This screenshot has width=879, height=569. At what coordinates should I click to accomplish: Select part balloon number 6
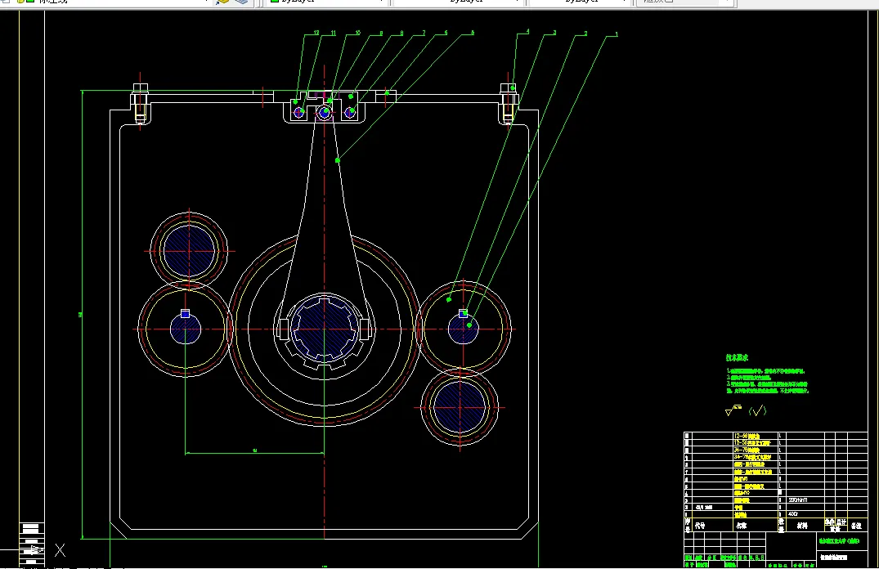click(446, 33)
